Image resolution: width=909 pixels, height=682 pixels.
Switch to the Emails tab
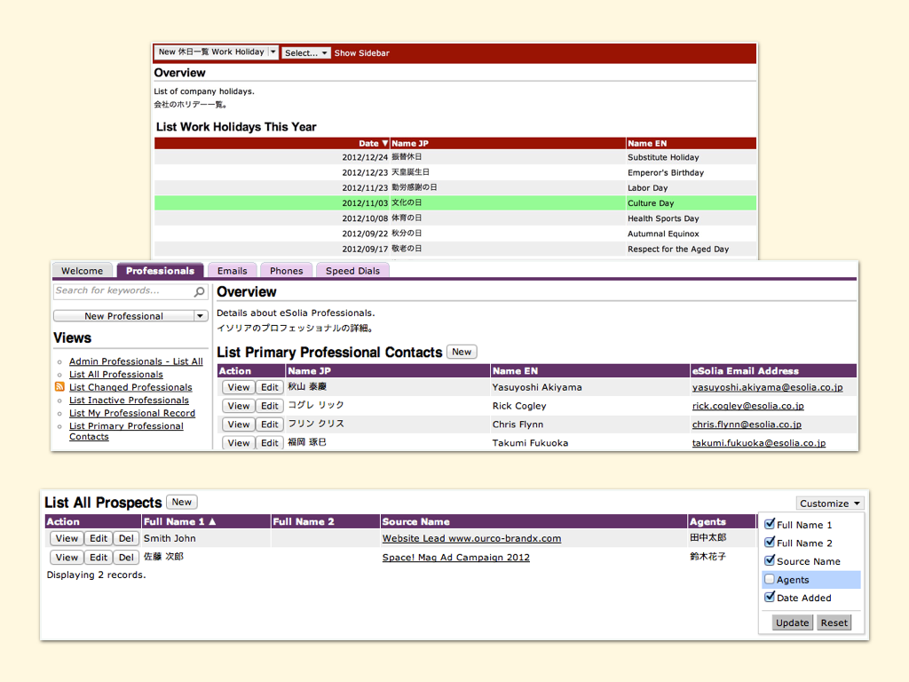click(x=233, y=271)
